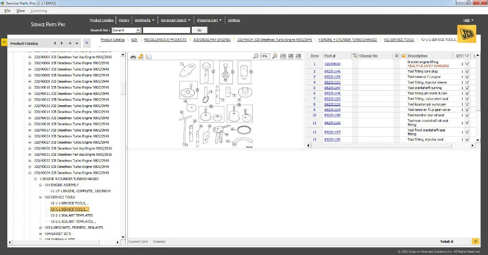Collapse V02 SERVICE TOOLS node

(41, 197)
